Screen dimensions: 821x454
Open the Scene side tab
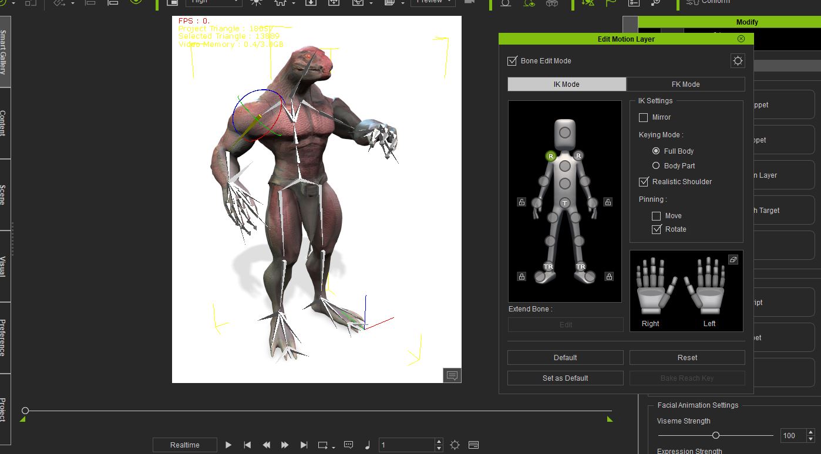(5, 195)
